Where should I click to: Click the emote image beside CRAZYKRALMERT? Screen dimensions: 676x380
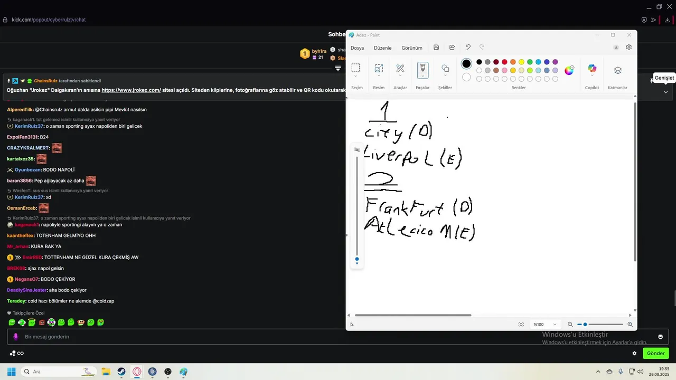[x=57, y=148]
